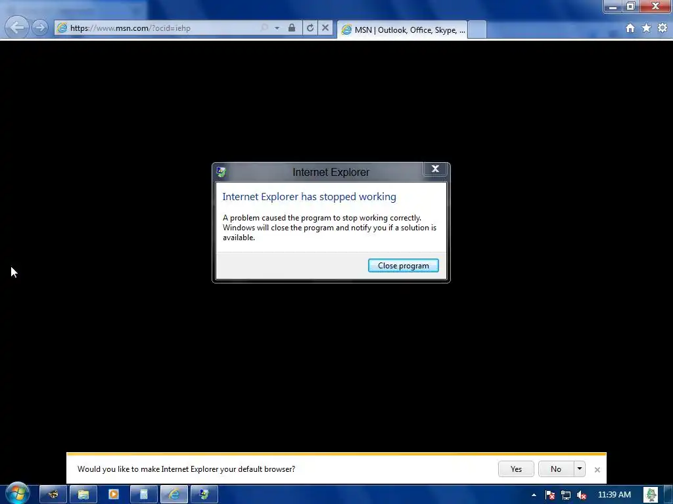The image size is (673, 504).
Task: Click Yes to make Internet Explorer default
Action: [x=516, y=469]
